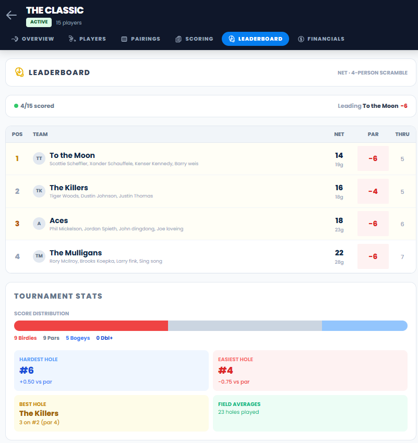
Task: Click the trophy icon beside LEADERBOARD heading
Action: [x=20, y=72]
